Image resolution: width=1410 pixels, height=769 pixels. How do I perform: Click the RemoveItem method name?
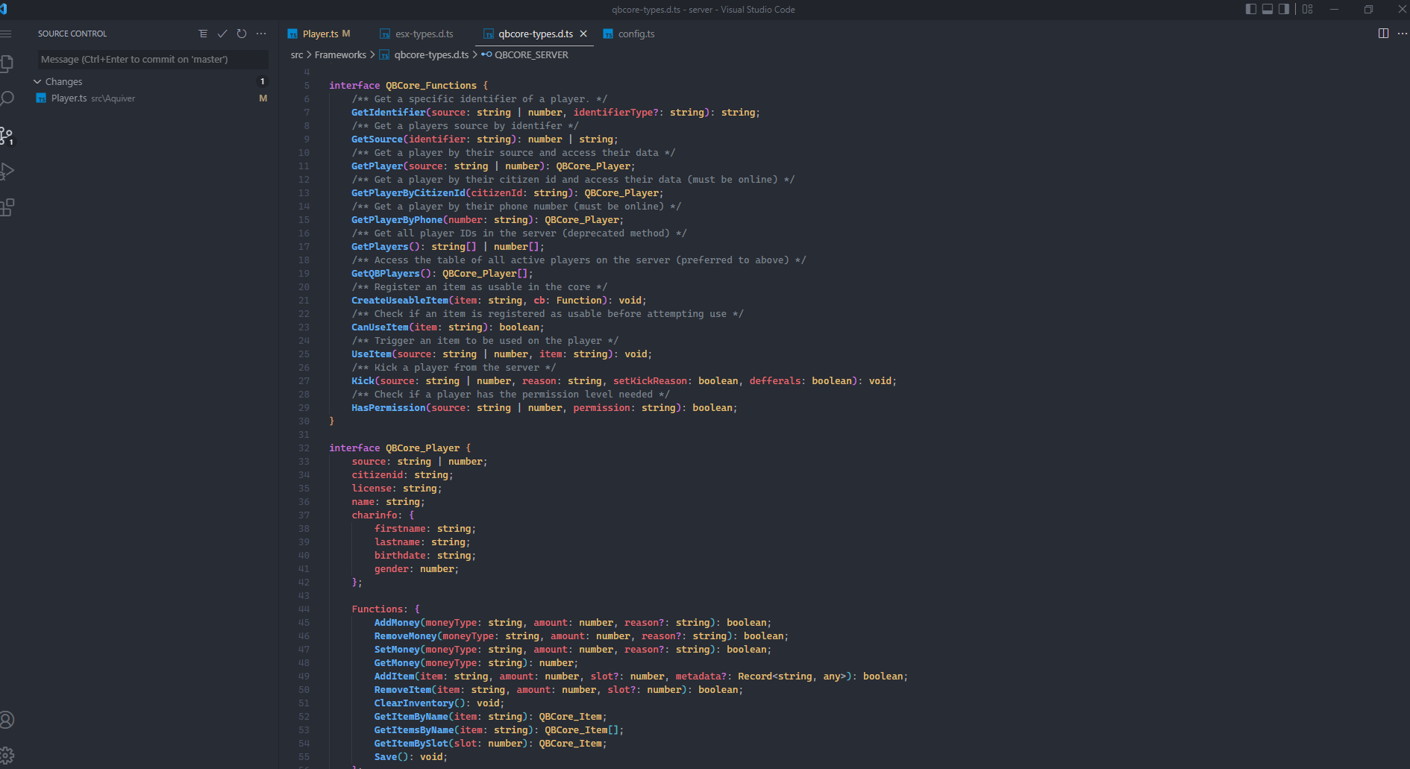(403, 690)
